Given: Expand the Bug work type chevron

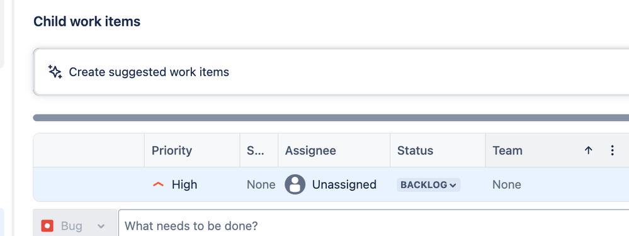Looking at the screenshot, I should click(101, 227).
